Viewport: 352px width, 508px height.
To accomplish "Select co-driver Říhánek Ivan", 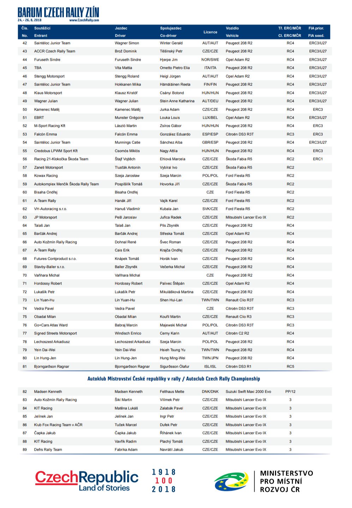I will click(x=171, y=433).
